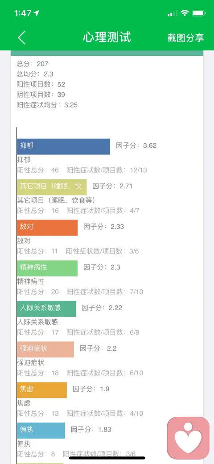Viewport: 214px width, 464px height.
Task: Tap the pink heart floating icon
Action: (x=188, y=438)
